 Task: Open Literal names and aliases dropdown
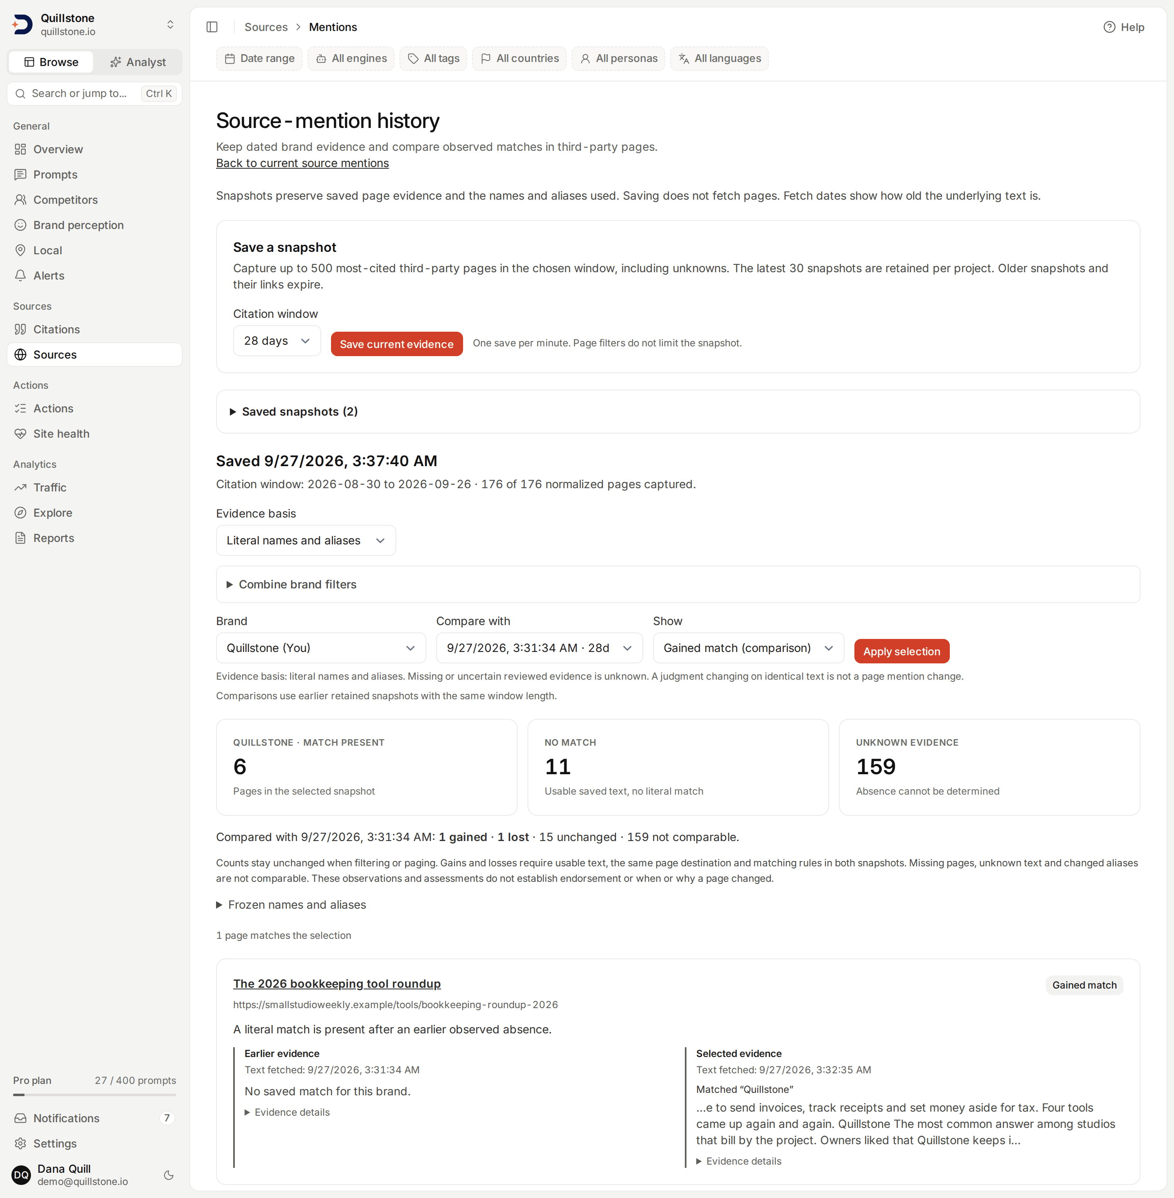coord(306,540)
